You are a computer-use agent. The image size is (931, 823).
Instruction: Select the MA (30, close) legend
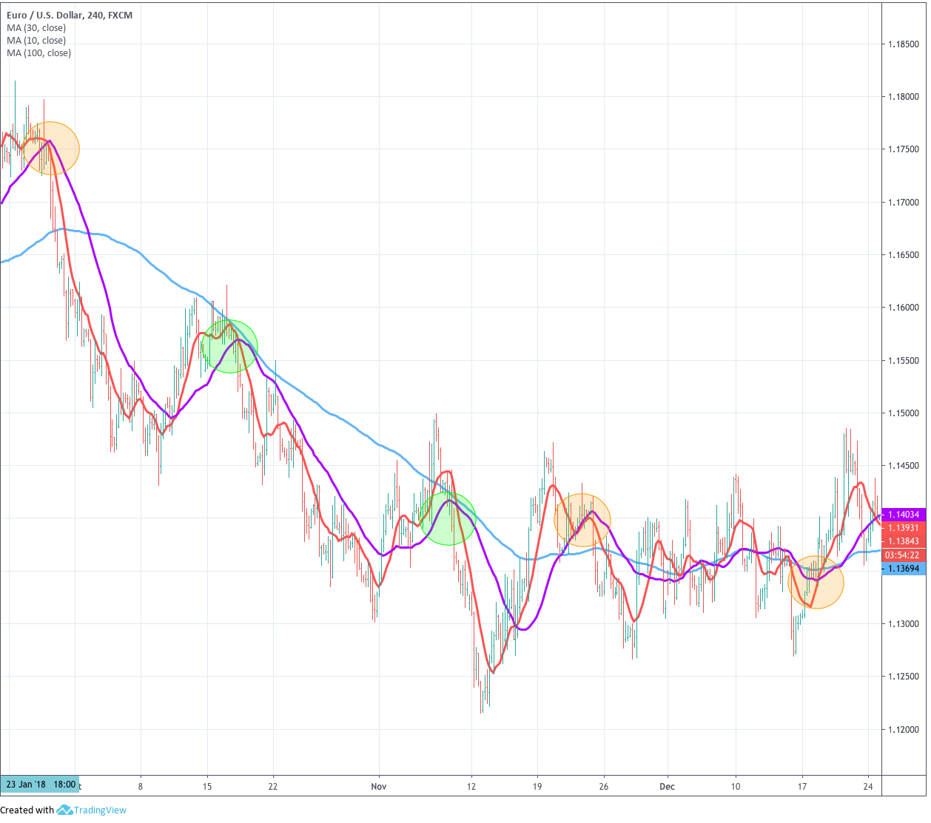click(36, 28)
